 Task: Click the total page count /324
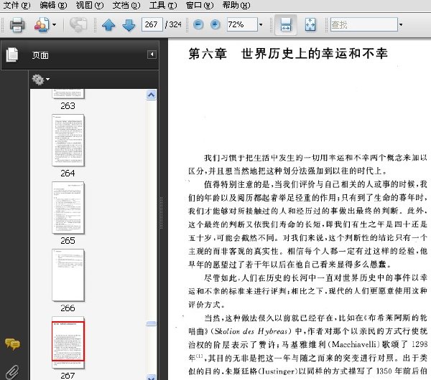click(173, 24)
